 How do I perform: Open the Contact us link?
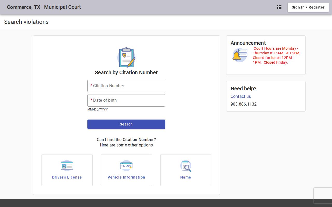(241, 96)
